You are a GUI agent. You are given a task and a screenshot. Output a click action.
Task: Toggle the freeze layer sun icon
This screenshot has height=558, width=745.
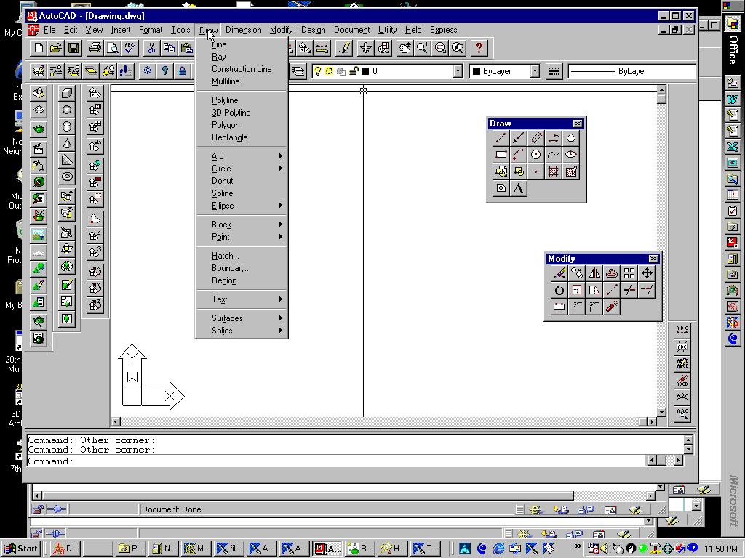pos(328,70)
